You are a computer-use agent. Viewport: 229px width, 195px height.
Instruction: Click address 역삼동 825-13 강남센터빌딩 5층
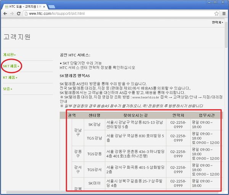coord(135,124)
